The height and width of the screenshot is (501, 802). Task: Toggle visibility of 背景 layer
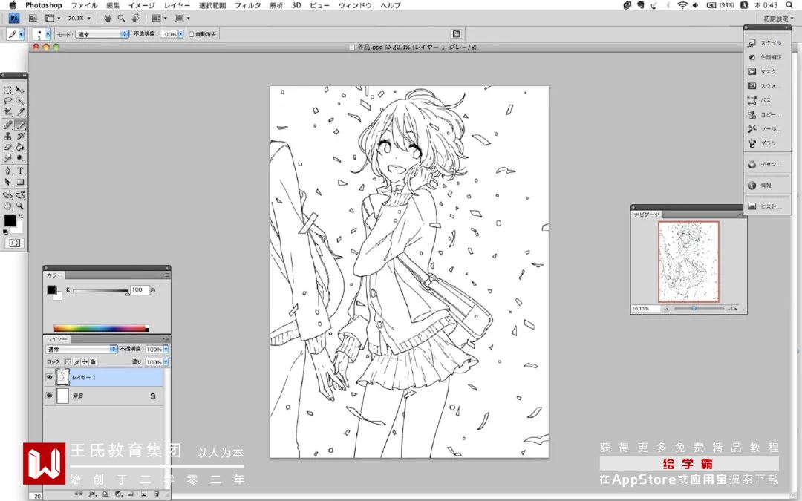click(x=49, y=396)
